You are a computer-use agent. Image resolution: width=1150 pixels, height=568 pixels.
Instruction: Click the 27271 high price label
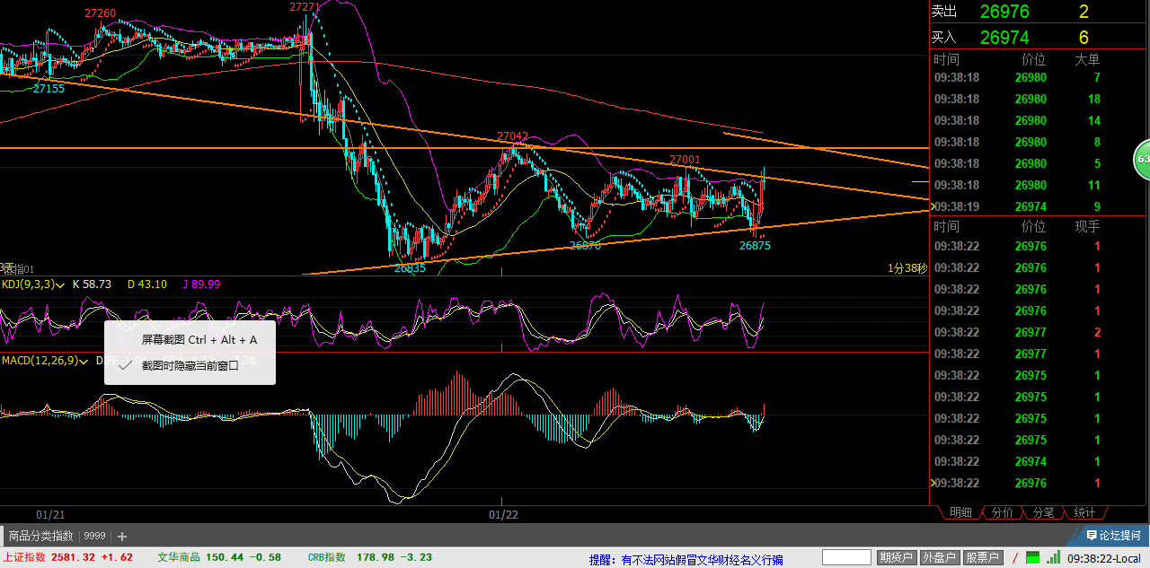305,6
